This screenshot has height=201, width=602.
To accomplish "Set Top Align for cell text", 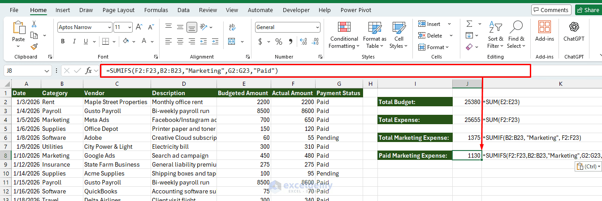I will coord(168,27).
